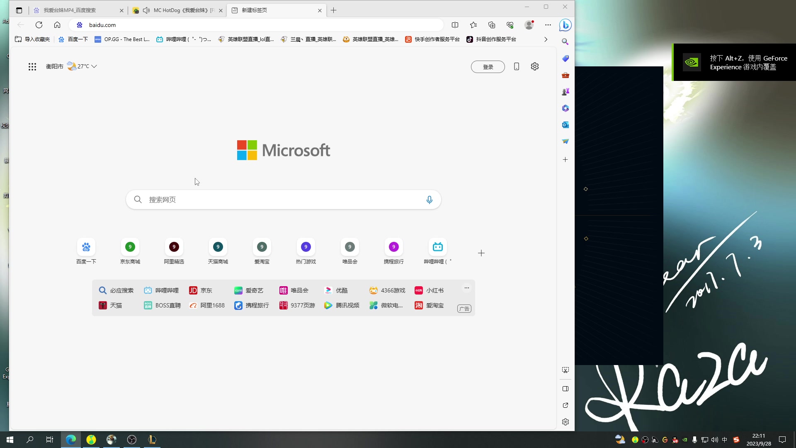Open sidebar Drop paper-plane icon
The height and width of the screenshot is (448, 796).
(x=565, y=141)
